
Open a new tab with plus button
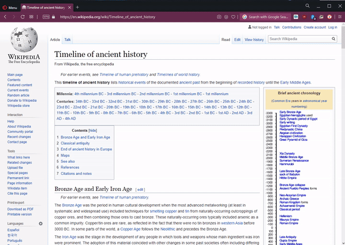pyautogui.click(x=77, y=7)
